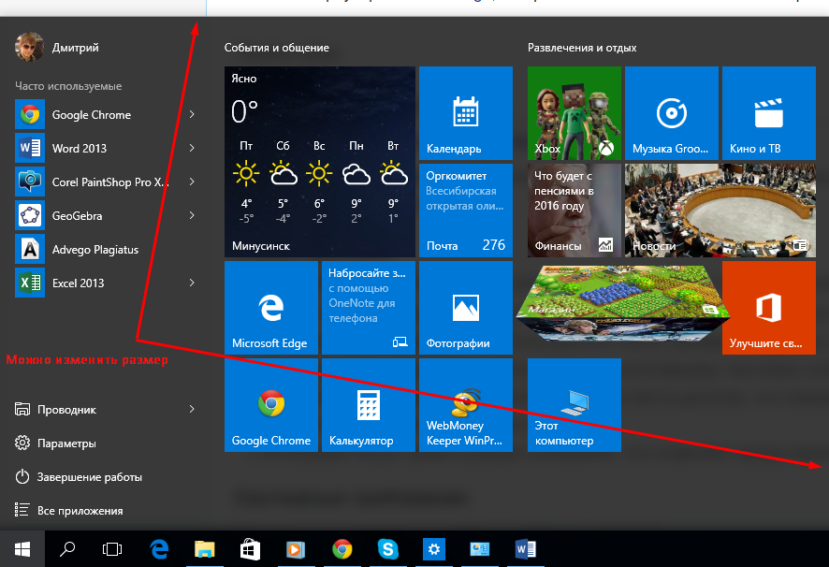Launch Microsoft Edge tile
The width and height of the screenshot is (829, 567).
271,308
